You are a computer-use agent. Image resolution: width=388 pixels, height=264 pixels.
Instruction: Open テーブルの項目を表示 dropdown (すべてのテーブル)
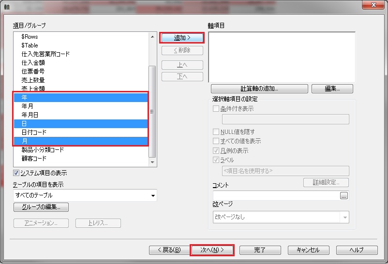[85, 195]
